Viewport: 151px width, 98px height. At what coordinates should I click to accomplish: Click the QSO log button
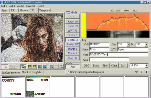(87, 66)
